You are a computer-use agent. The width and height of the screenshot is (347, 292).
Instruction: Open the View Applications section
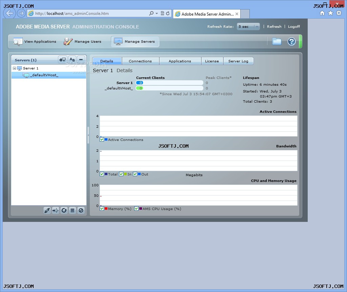point(35,42)
